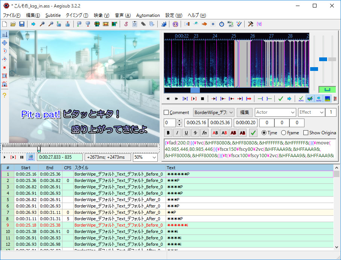The width and height of the screenshot is (341, 260).
Task: Set the primary color AB swatch
Action: [215, 133]
